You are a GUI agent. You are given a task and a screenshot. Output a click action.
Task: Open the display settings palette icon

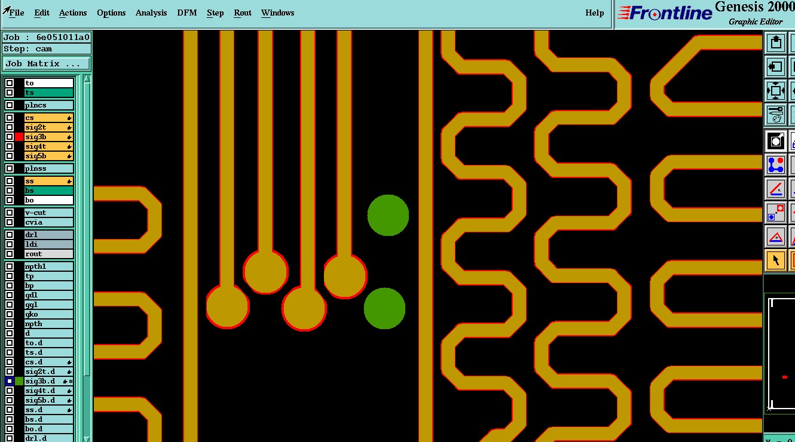pos(775,114)
